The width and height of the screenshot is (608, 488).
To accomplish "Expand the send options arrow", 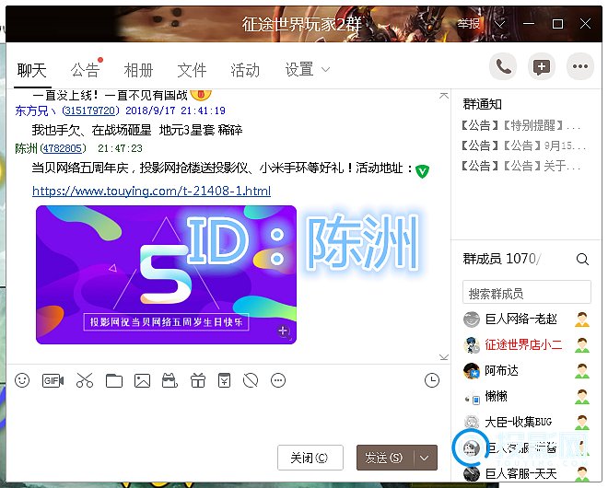I will [x=425, y=458].
